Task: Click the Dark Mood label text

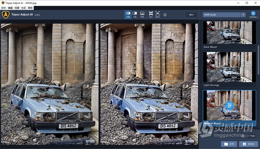Action: coord(210,47)
